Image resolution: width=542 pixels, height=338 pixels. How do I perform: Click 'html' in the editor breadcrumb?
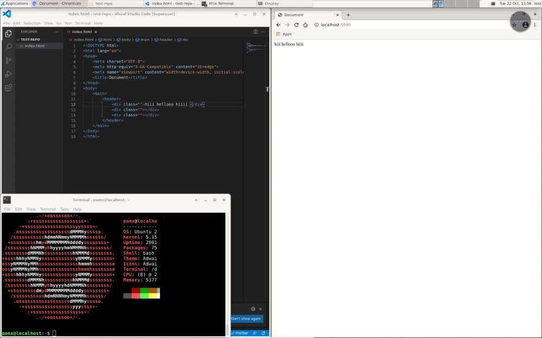[105, 39]
